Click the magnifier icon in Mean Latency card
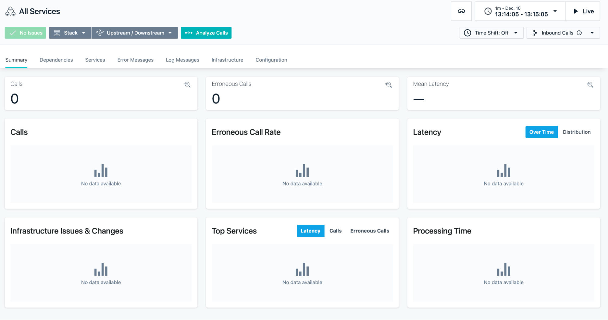The width and height of the screenshot is (608, 320). 590,85
